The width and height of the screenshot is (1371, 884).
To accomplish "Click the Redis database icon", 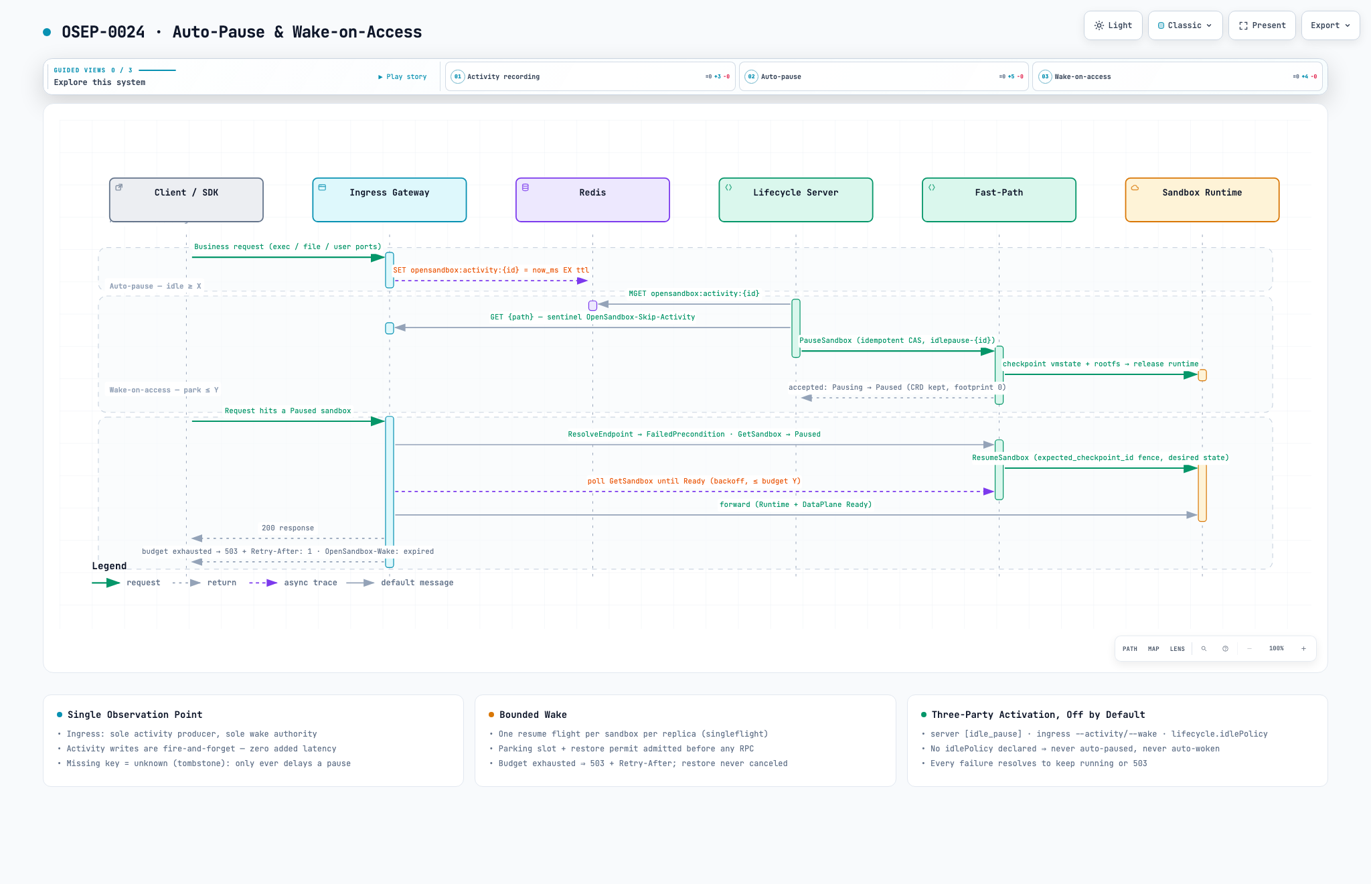I will tap(526, 188).
